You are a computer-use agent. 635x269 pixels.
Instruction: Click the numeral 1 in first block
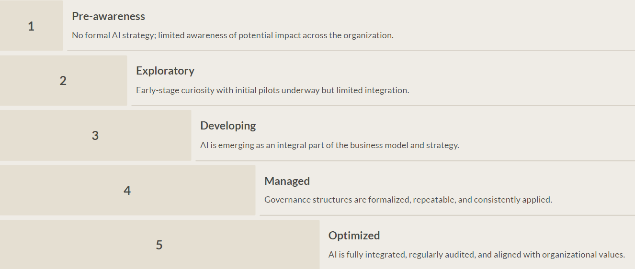click(31, 26)
